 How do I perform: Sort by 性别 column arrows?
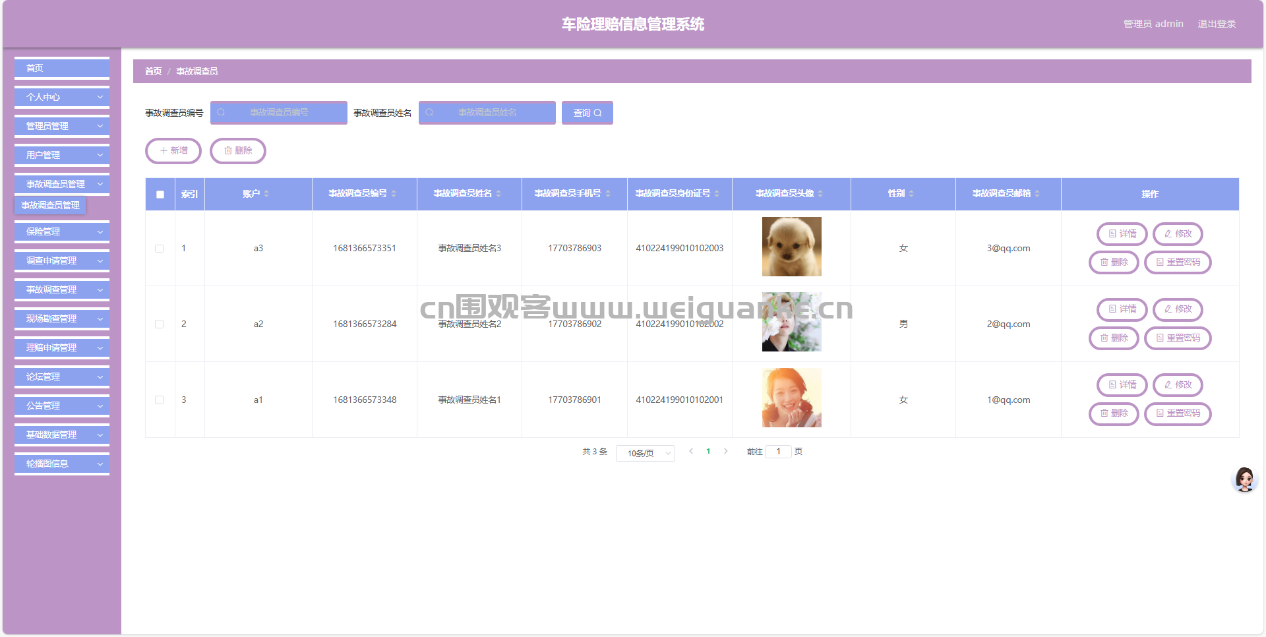coord(911,194)
